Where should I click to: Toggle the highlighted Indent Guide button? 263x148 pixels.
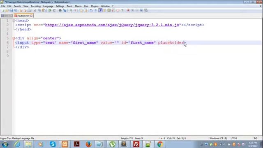click(x=100, y=10)
